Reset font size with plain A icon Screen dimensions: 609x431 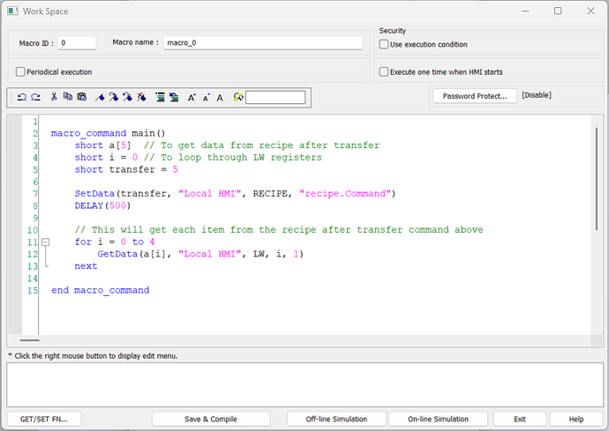tap(220, 98)
